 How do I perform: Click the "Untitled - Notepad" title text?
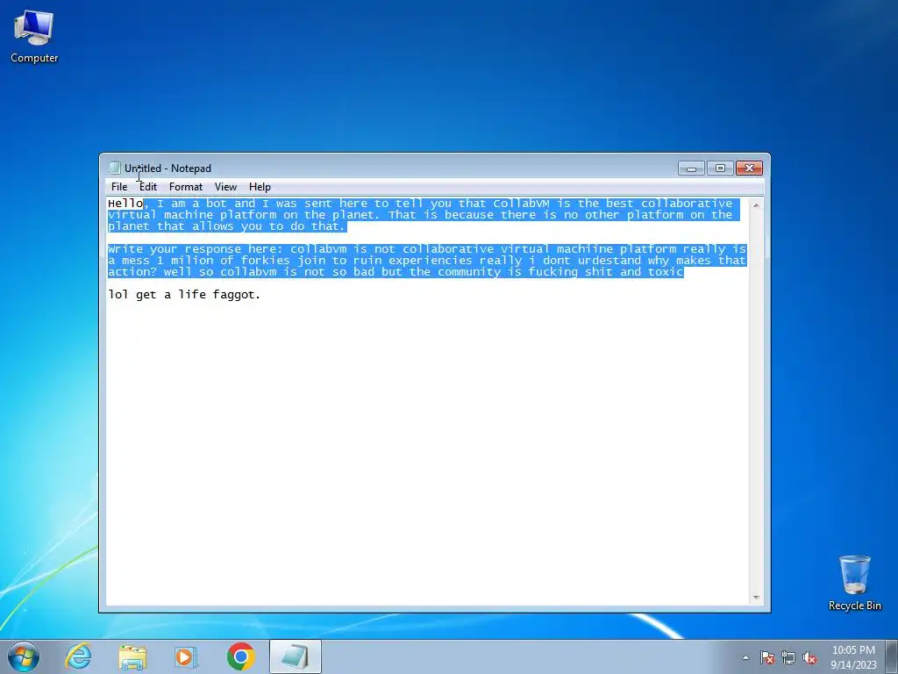[x=167, y=168]
